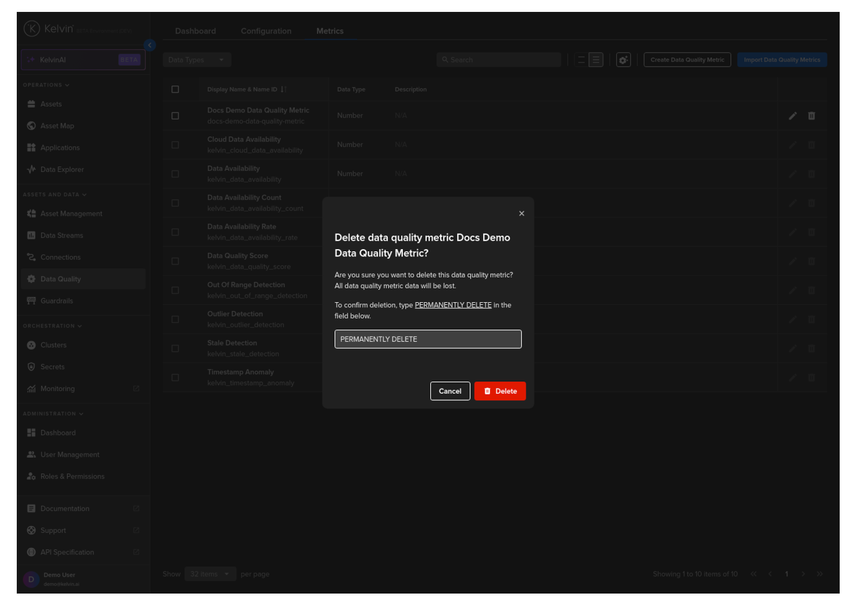Click the confirmation text input field
Screen dimensions: 857x606
pyautogui.click(x=427, y=339)
